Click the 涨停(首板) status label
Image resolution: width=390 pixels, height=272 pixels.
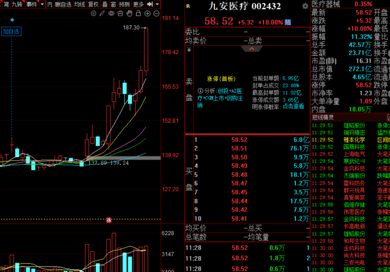tap(221, 79)
